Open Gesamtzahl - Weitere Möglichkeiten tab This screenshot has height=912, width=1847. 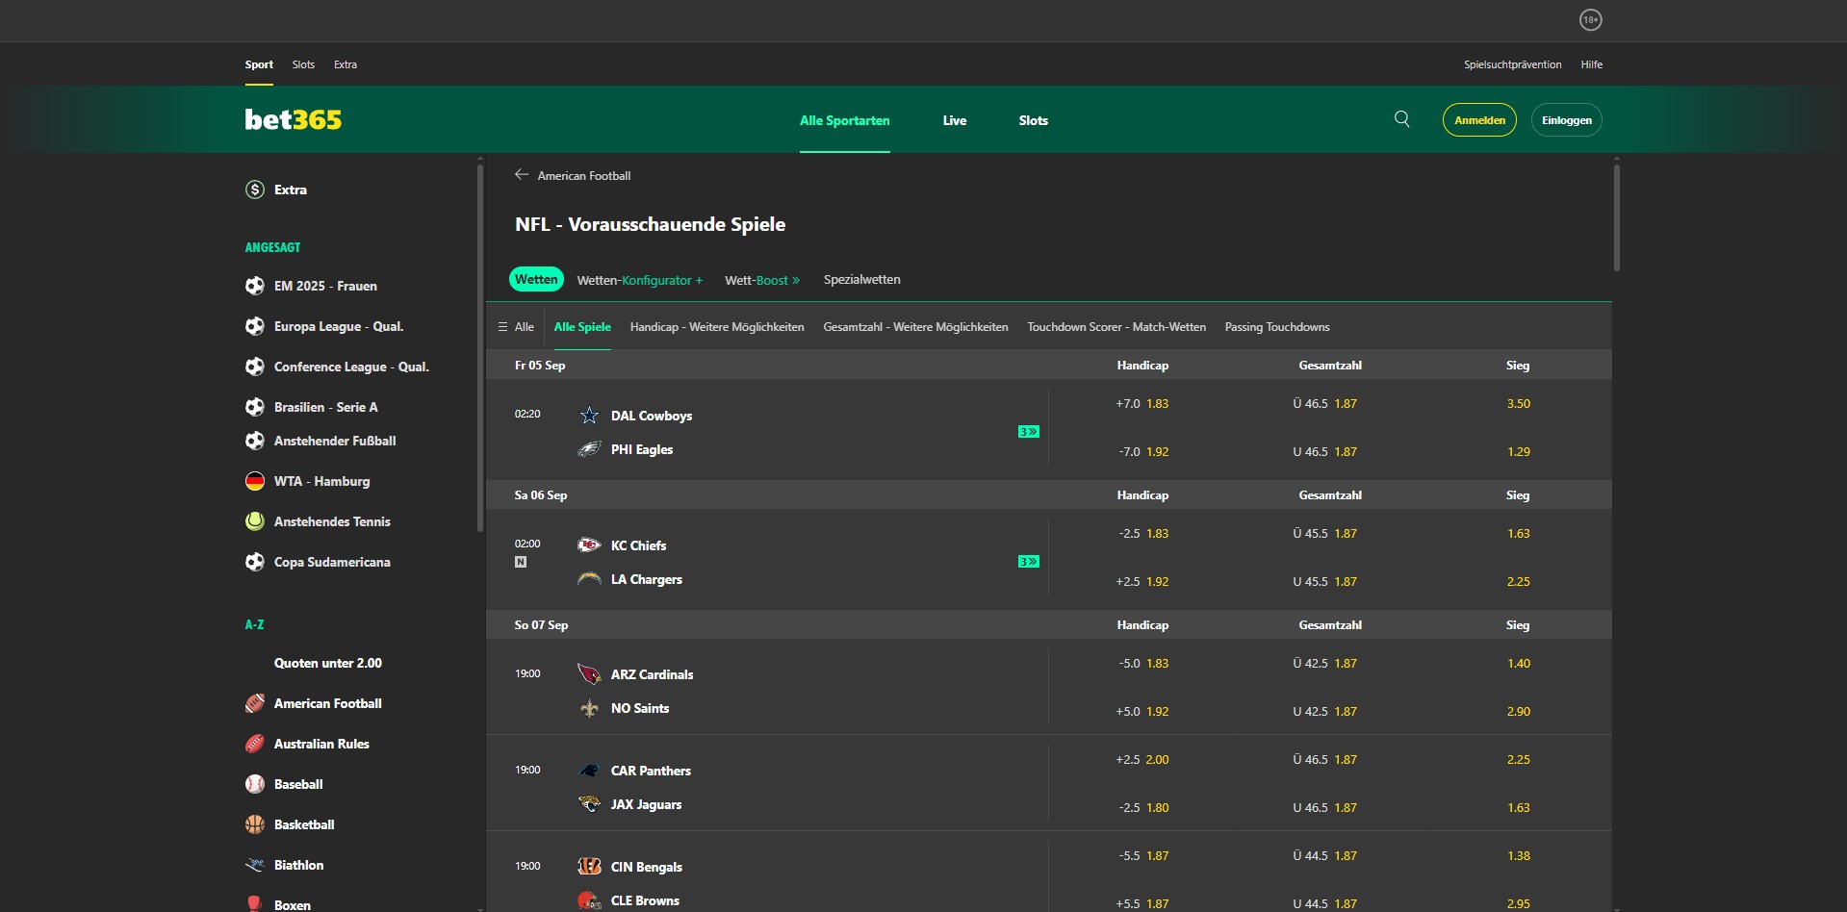(915, 327)
